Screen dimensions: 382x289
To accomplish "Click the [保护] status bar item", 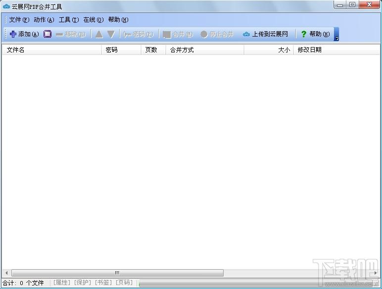I will 83,283.
